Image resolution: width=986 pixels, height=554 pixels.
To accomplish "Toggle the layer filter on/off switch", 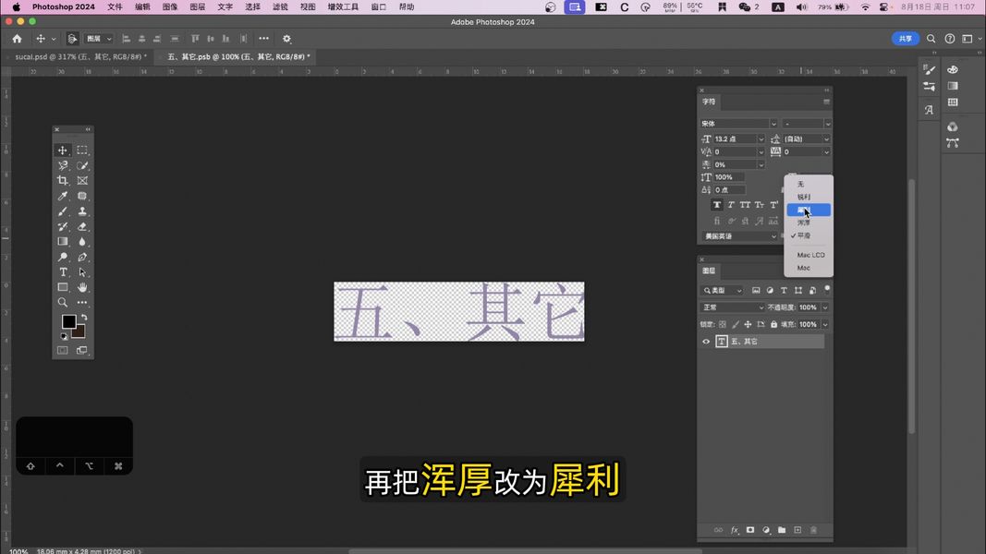I will click(827, 290).
